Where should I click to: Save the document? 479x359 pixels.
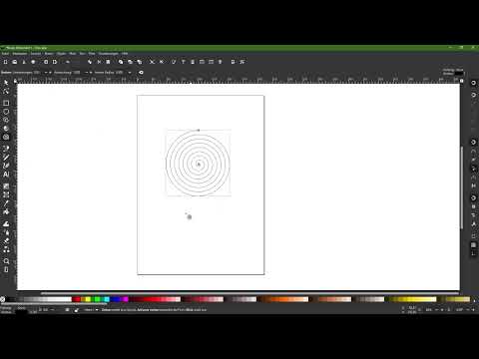point(24,62)
